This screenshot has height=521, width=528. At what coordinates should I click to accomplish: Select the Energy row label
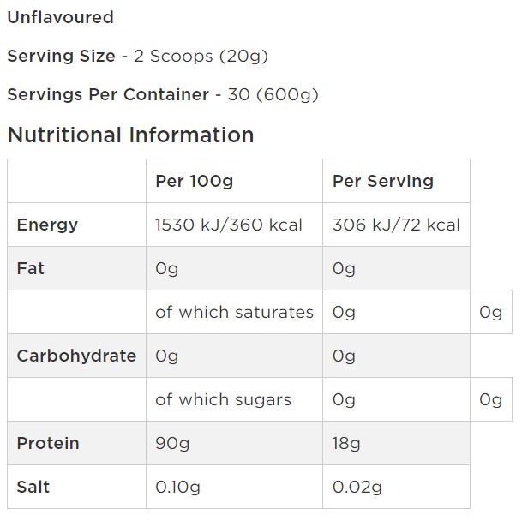[47, 225]
